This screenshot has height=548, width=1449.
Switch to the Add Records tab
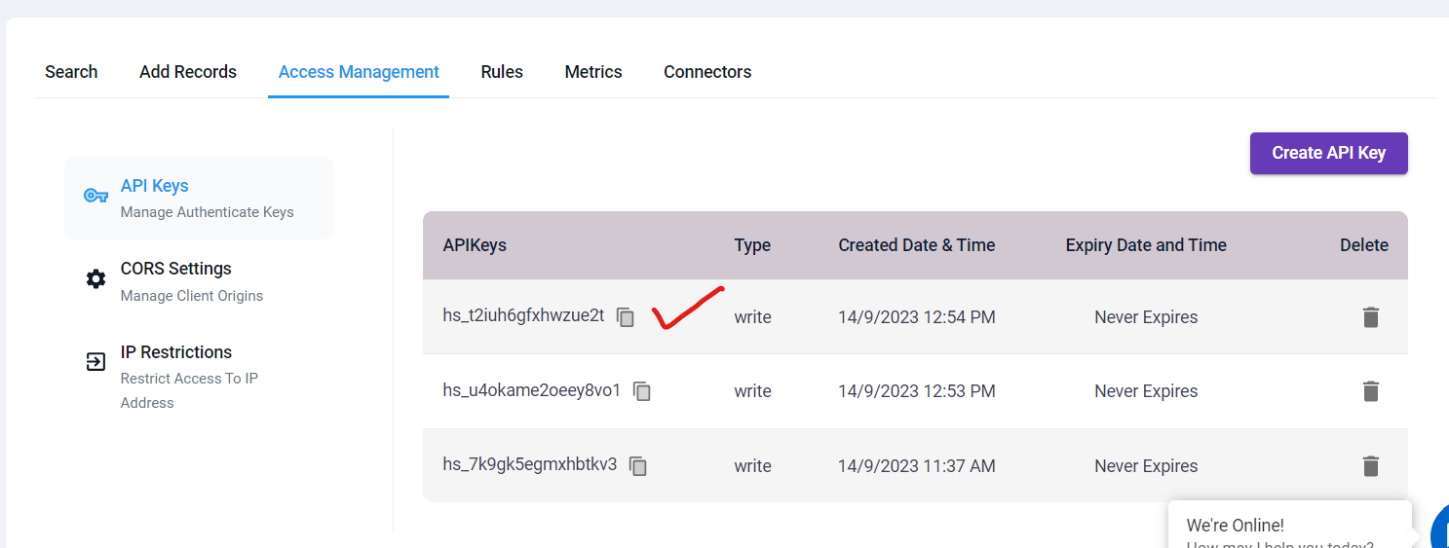point(188,72)
